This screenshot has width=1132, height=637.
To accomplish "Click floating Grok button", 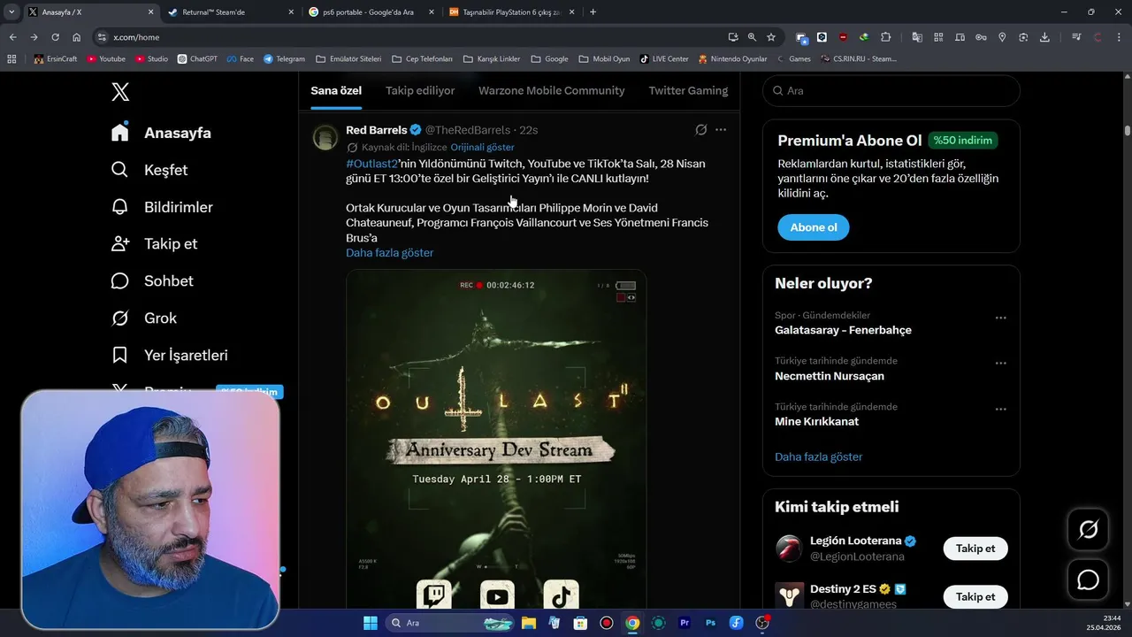I will (1088, 529).
